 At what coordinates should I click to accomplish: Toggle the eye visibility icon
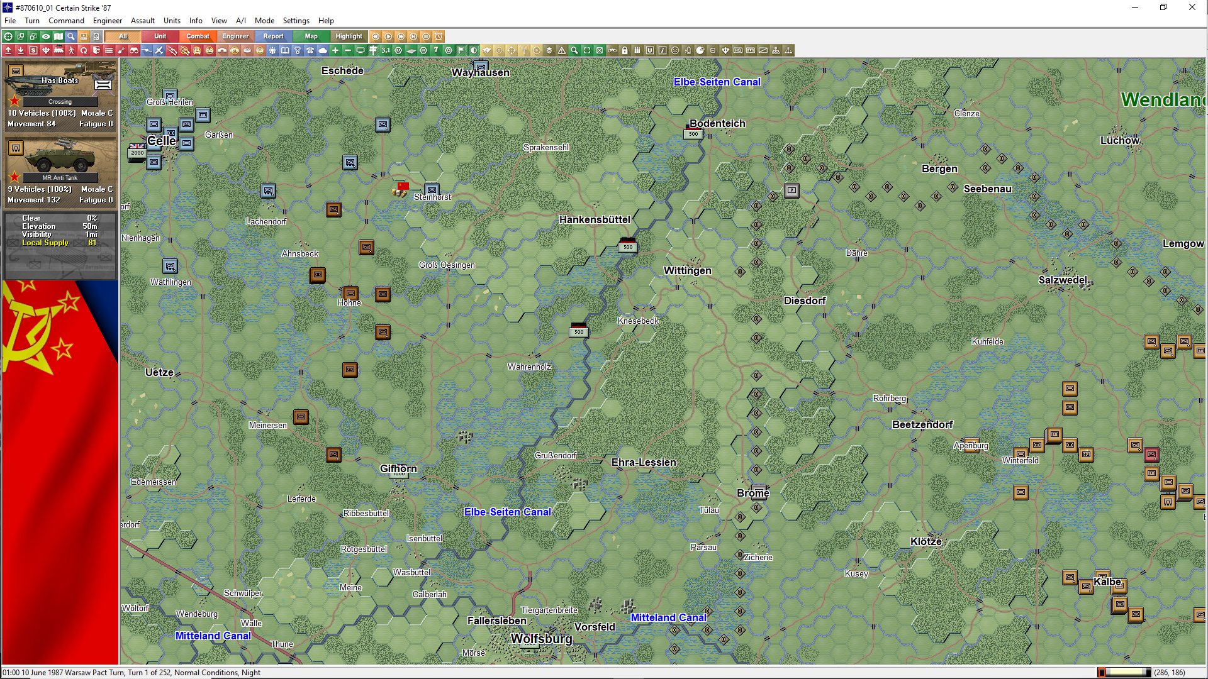click(46, 36)
